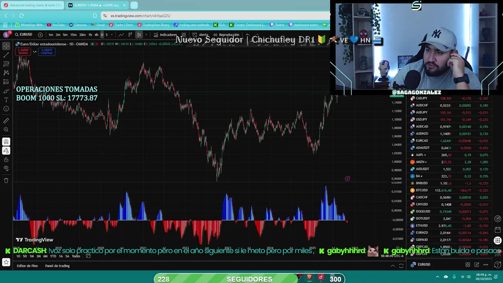The height and width of the screenshot is (283, 503).
Task: Select the ruler measure tool
Action: 6,121
